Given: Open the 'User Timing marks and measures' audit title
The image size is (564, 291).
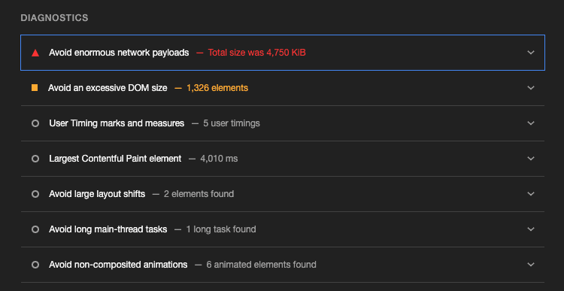Looking at the screenshot, I should [117, 123].
